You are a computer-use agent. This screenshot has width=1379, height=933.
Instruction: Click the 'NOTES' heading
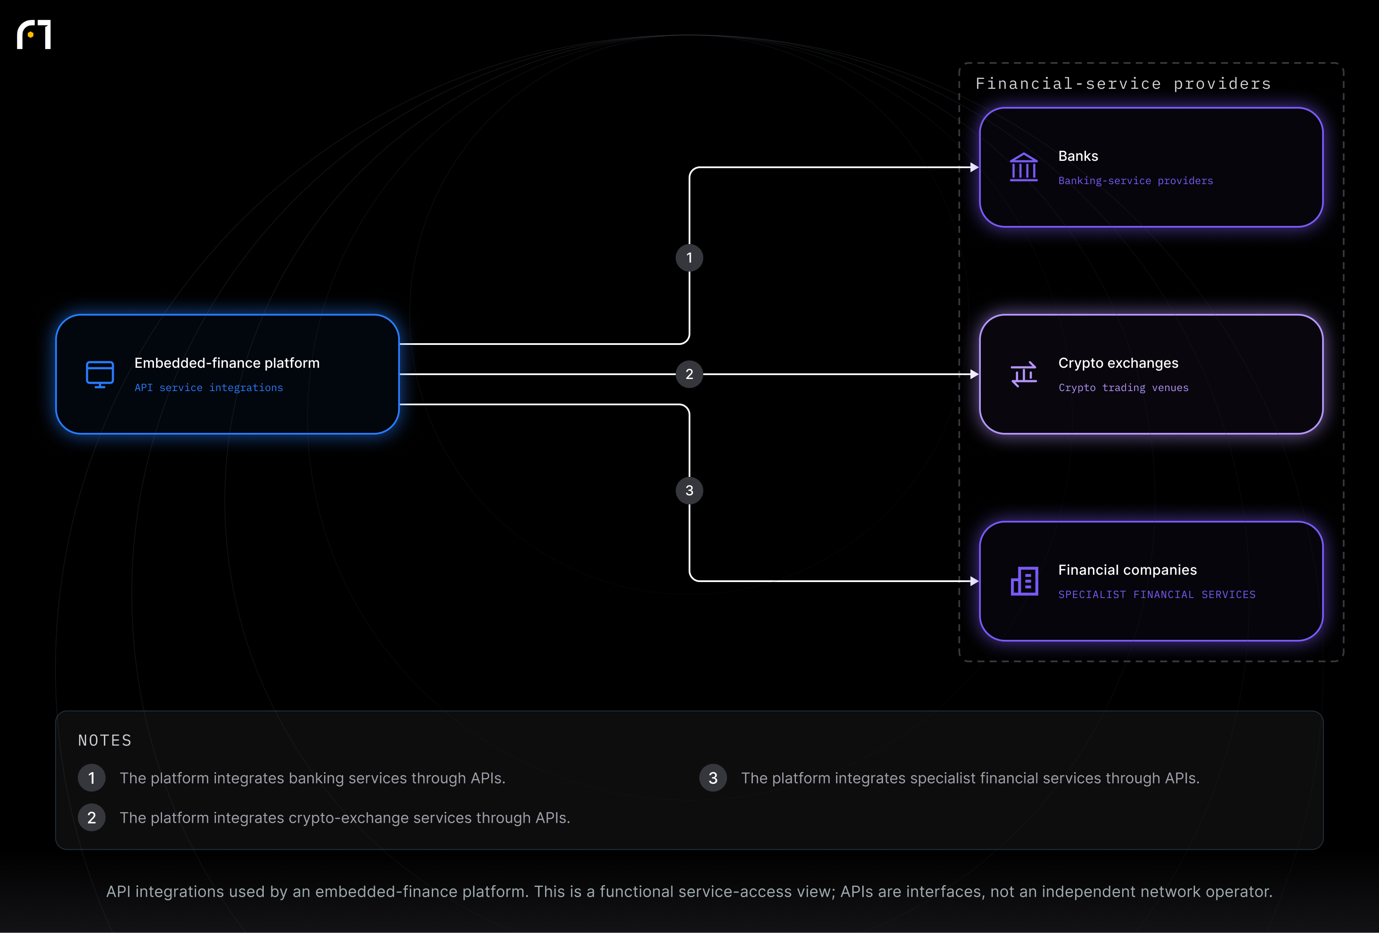coord(105,740)
